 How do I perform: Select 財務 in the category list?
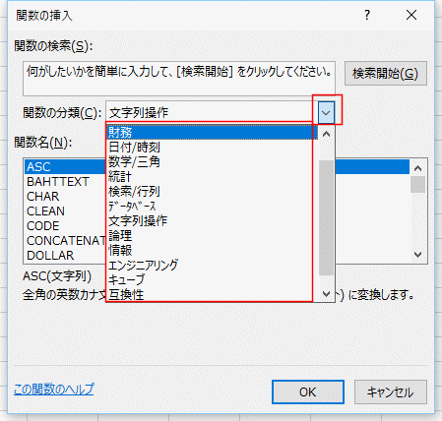tap(212, 133)
